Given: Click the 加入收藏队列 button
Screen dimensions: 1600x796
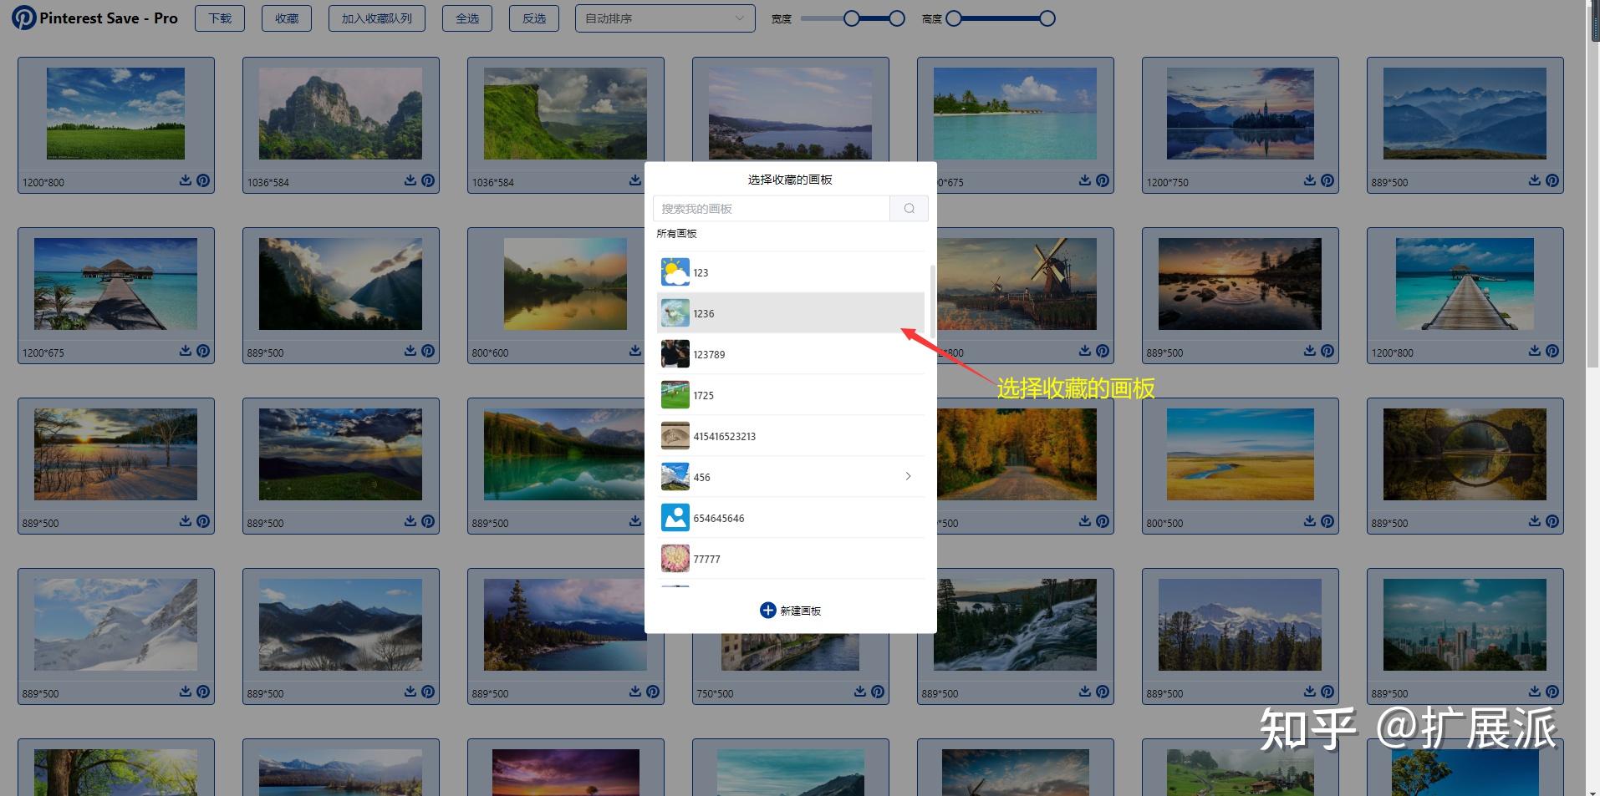Looking at the screenshot, I should [377, 18].
